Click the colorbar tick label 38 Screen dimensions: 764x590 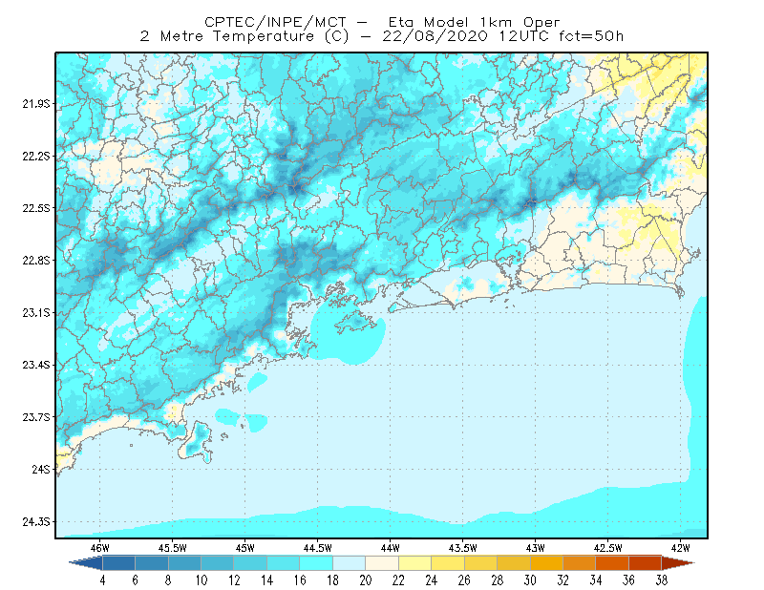pyautogui.click(x=661, y=580)
